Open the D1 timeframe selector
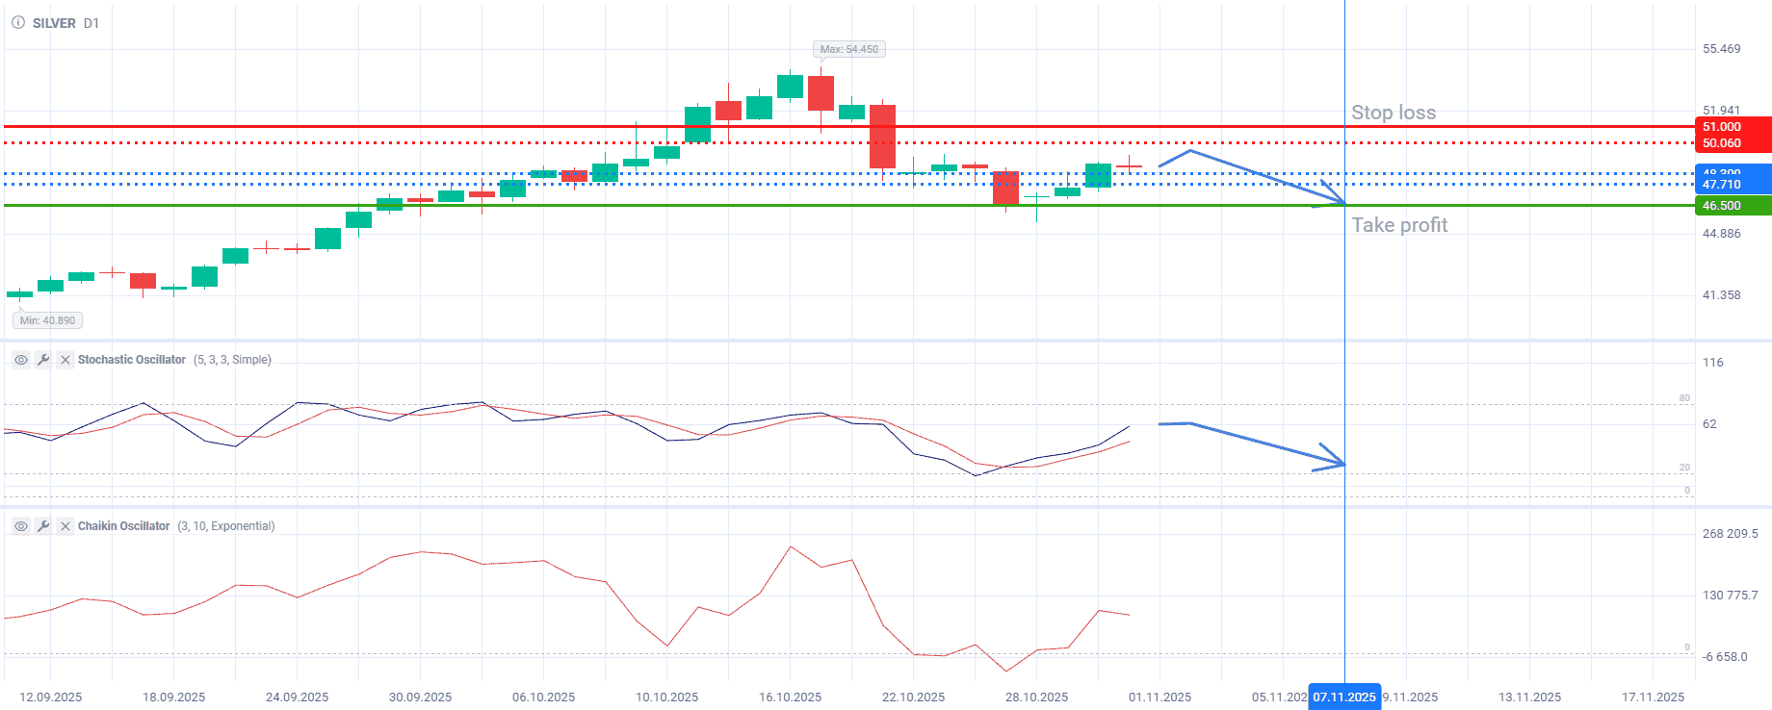Viewport: 1772px width, 710px height. pyautogui.click(x=91, y=23)
